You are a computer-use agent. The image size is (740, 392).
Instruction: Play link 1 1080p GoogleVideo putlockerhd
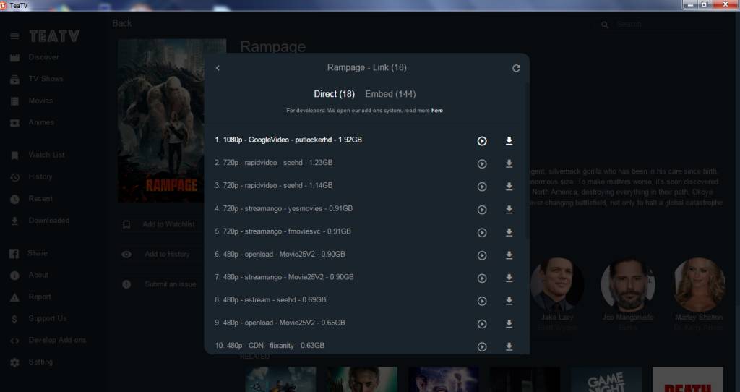coord(482,141)
